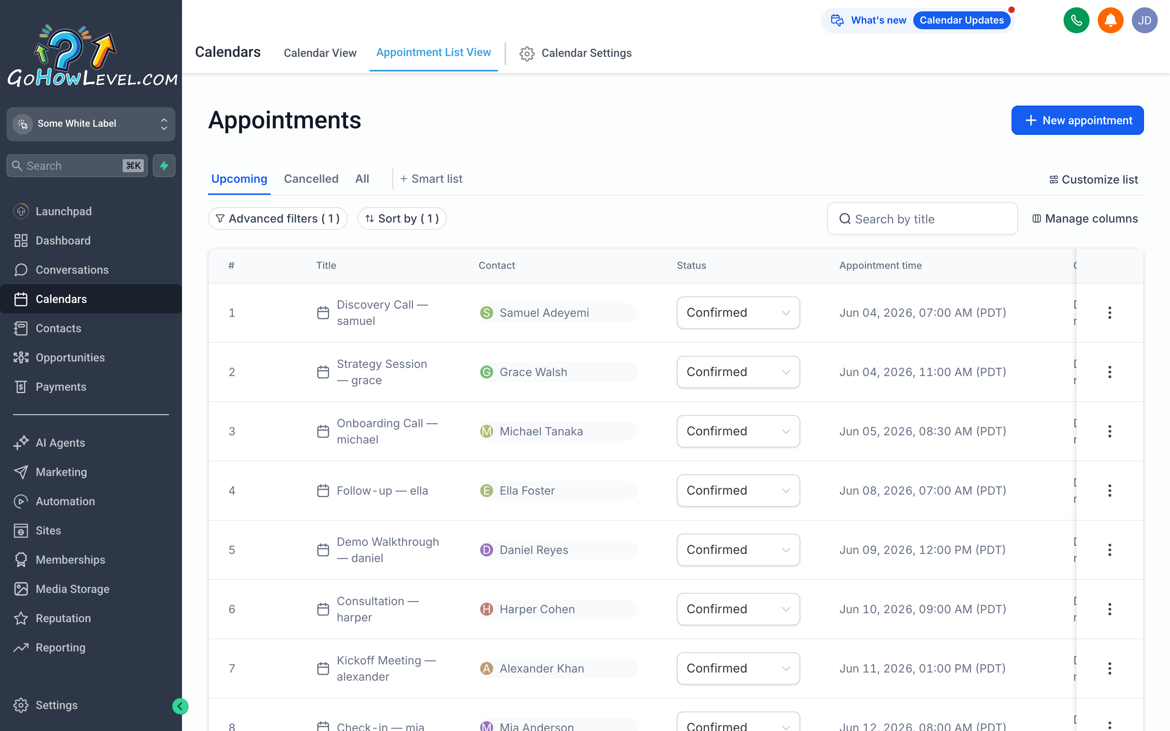Open status dropdown for Demo Walkthrough row
The width and height of the screenshot is (1170, 731).
(738, 550)
